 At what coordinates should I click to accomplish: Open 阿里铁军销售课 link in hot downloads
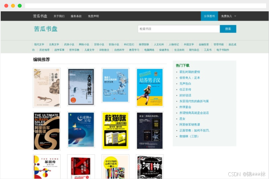(x=190, y=125)
